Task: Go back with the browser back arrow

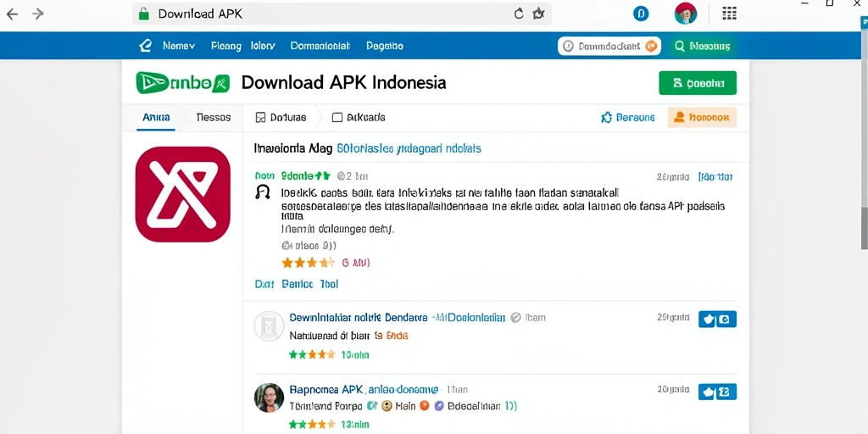Action: [12, 14]
